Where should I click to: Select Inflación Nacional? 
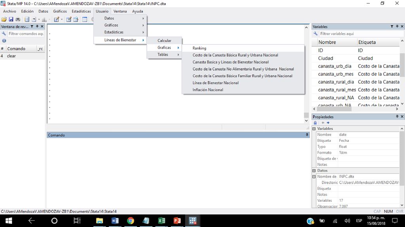click(x=243, y=90)
